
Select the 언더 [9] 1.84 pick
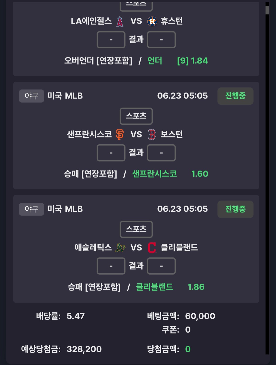[178, 61]
